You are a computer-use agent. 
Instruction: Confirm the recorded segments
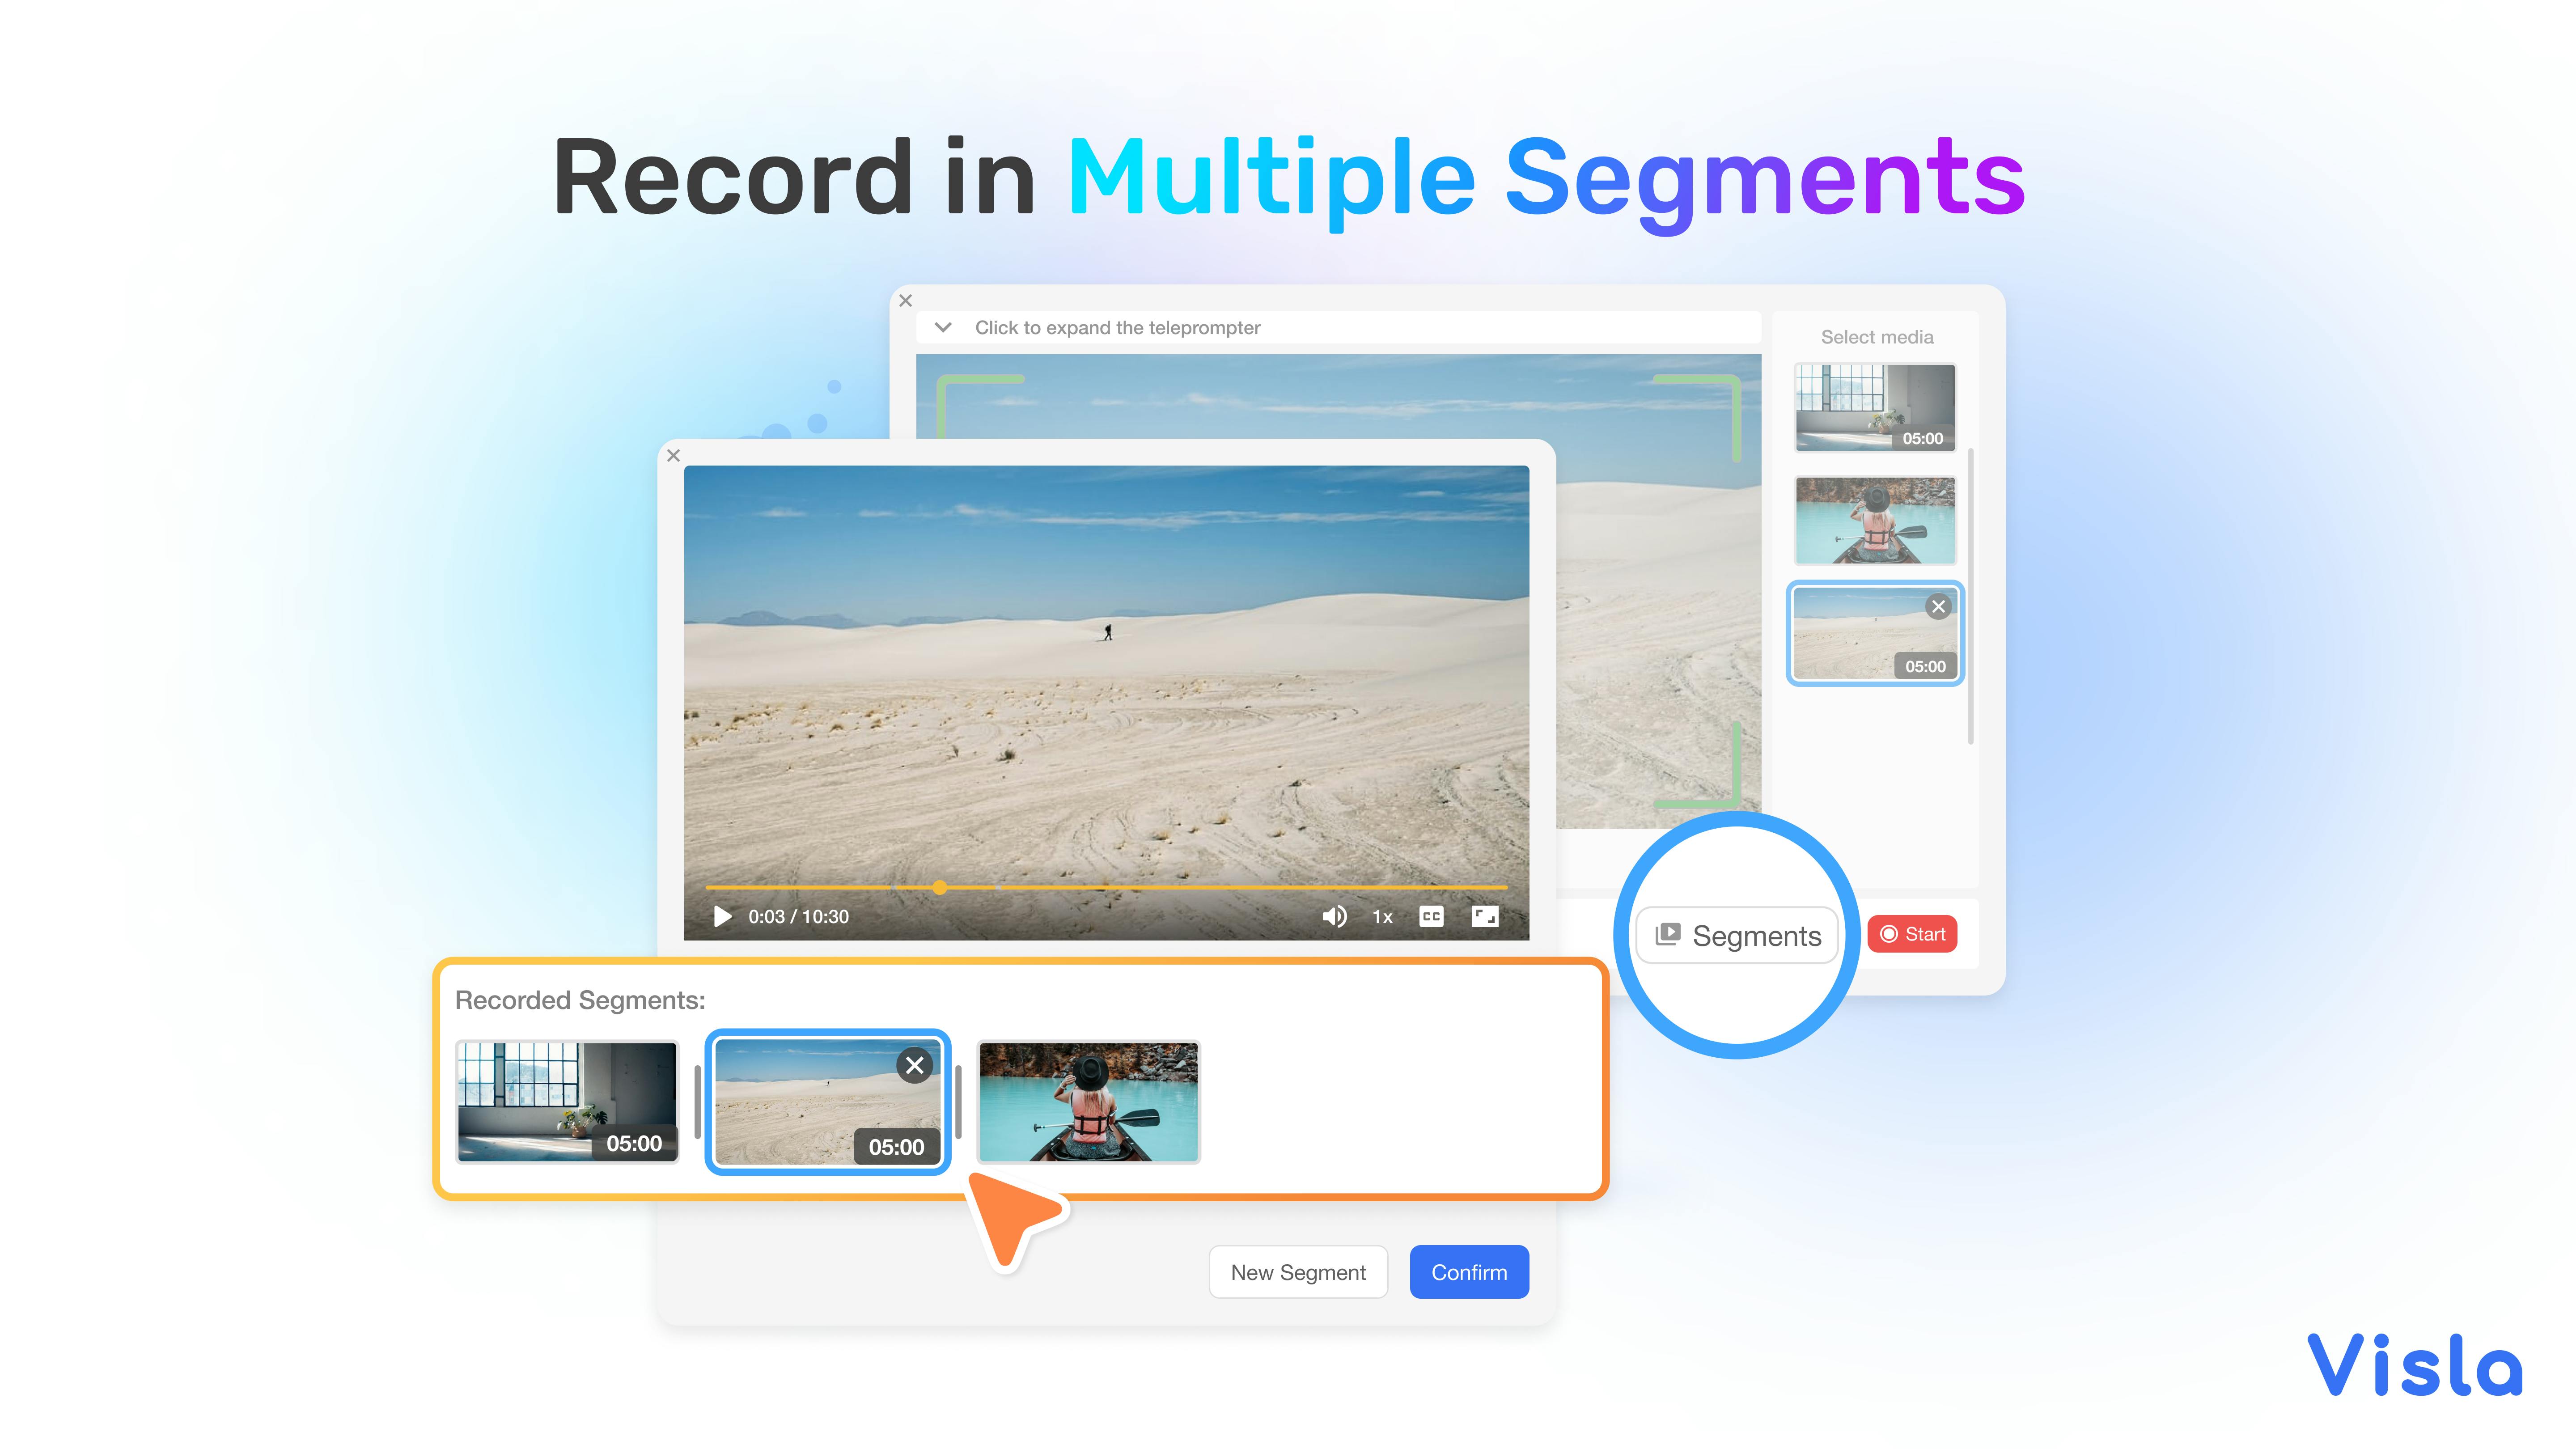(1469, 1272)
